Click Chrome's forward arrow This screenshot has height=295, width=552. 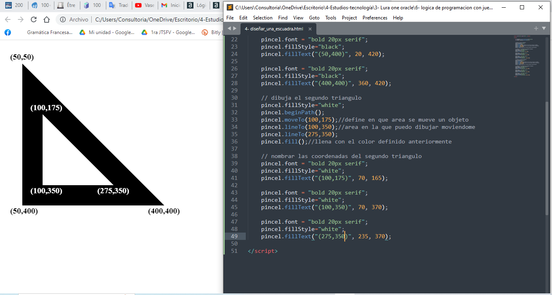click(21, 19)
